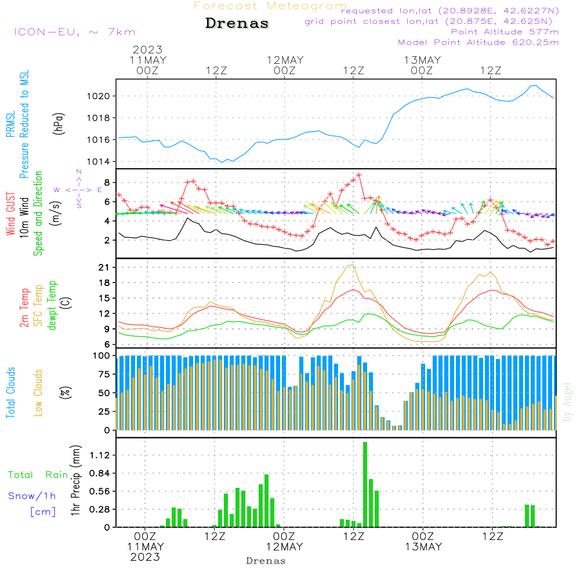The height and width of the screenshot is (580, 580).
Task: Click the top-axis "12MAY" date label
Action: tap(285, 60)
